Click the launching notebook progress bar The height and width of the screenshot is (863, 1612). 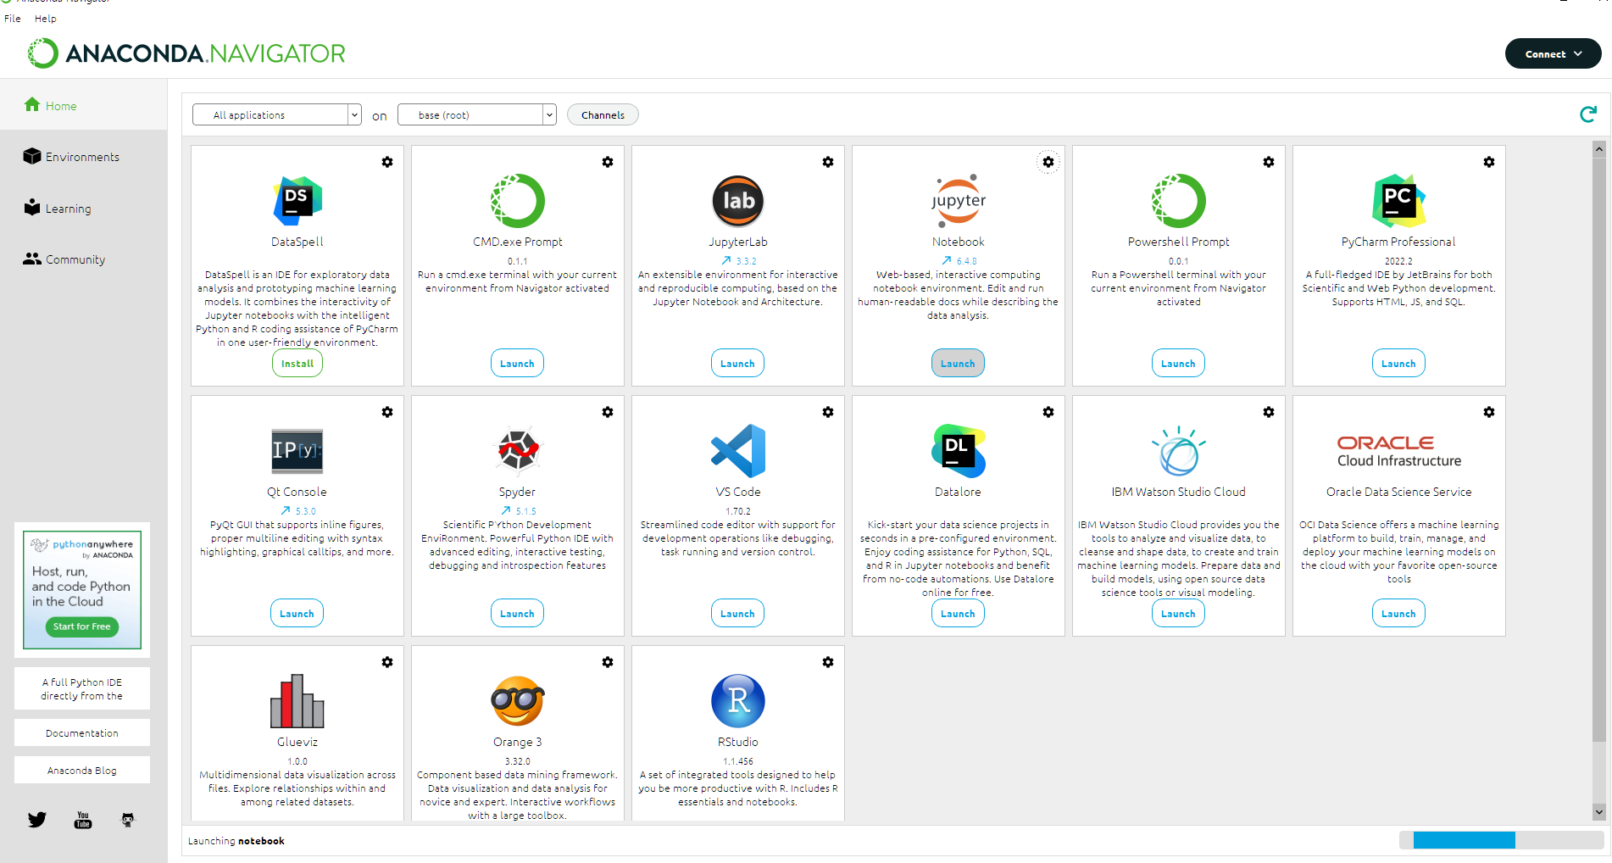1501,840
